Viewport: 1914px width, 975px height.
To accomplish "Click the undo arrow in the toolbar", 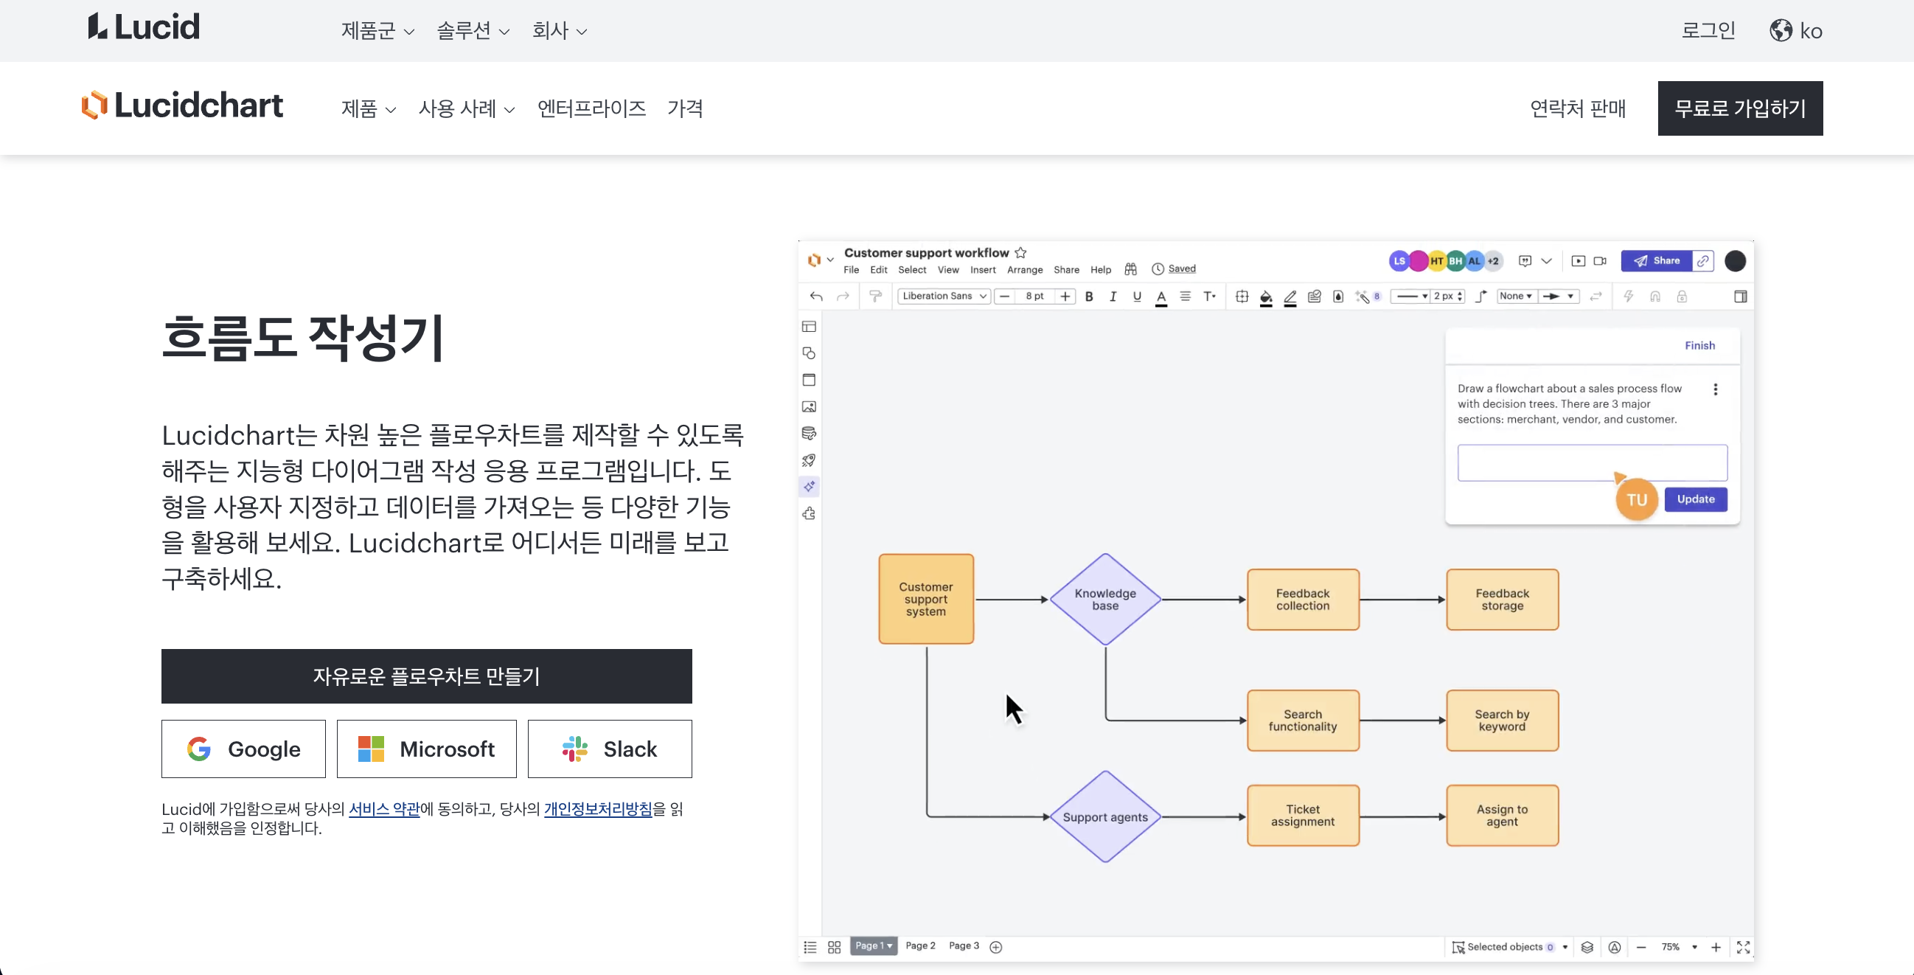I will pyautogui.click(x=816, y=296).
